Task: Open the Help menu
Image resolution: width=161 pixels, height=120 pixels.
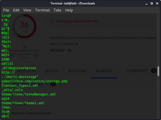Action: click(69, 10)
